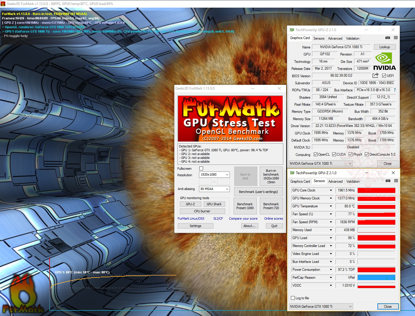
Task: Select Validation tab in GPU-Z Sensors window
Action: [353, 181]
